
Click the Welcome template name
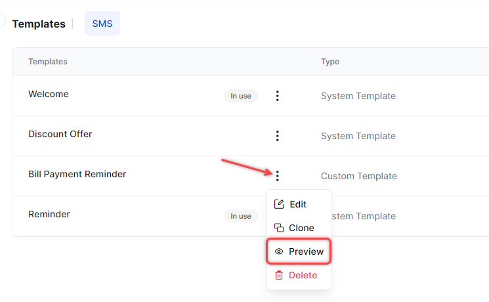tap(49, 94)
